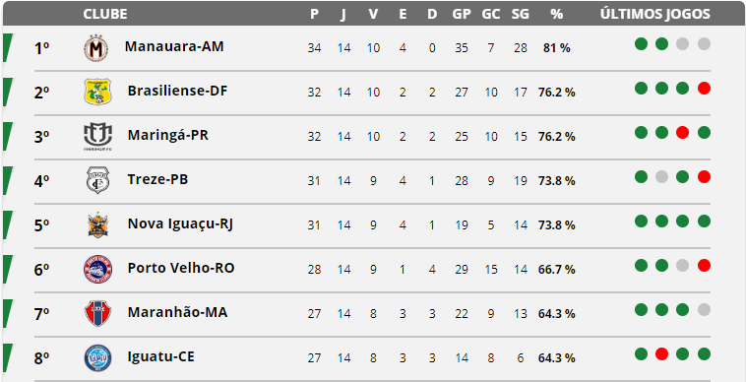Select the Porto Velho-RO club name
The height and width of the screenshot is (382, 746).
pyautogui.click(x=181, y=269)
